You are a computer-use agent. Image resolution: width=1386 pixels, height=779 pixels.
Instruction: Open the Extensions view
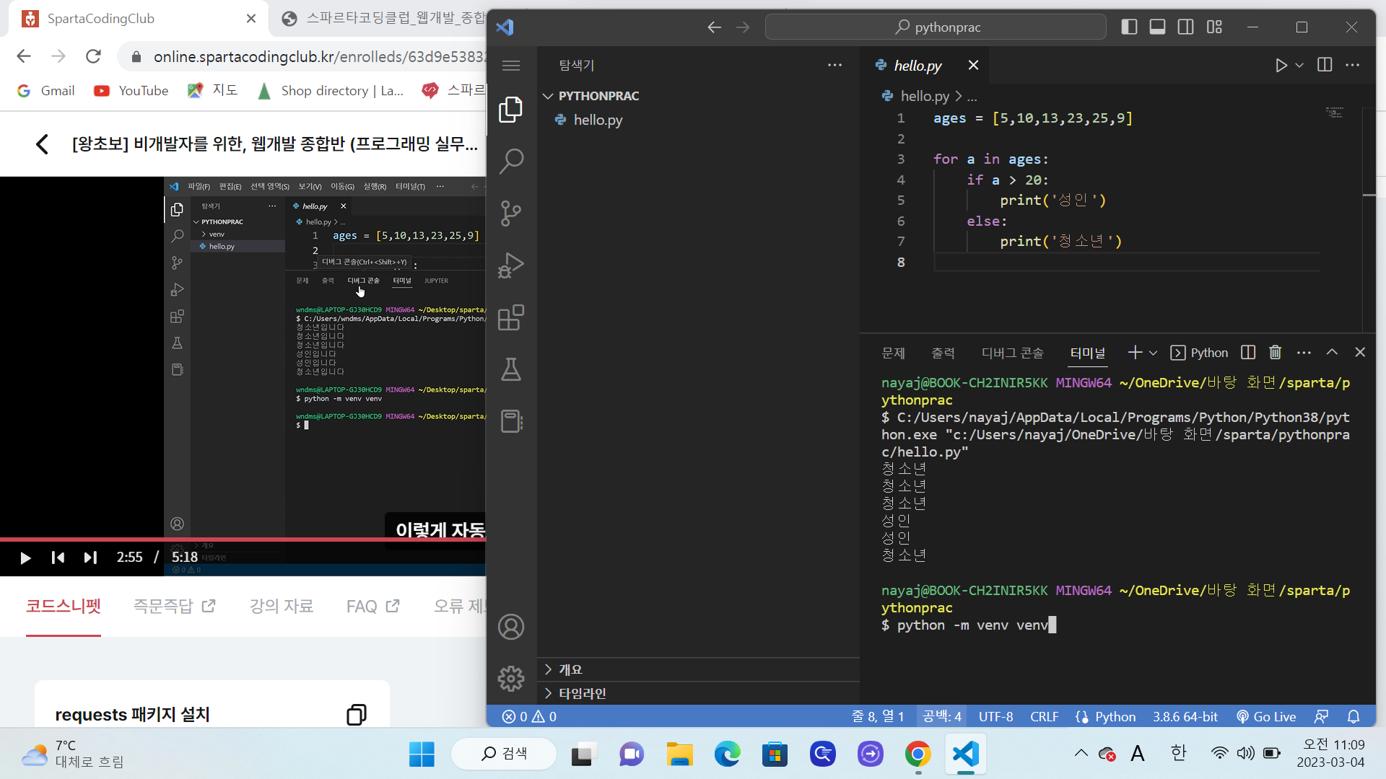511,317
